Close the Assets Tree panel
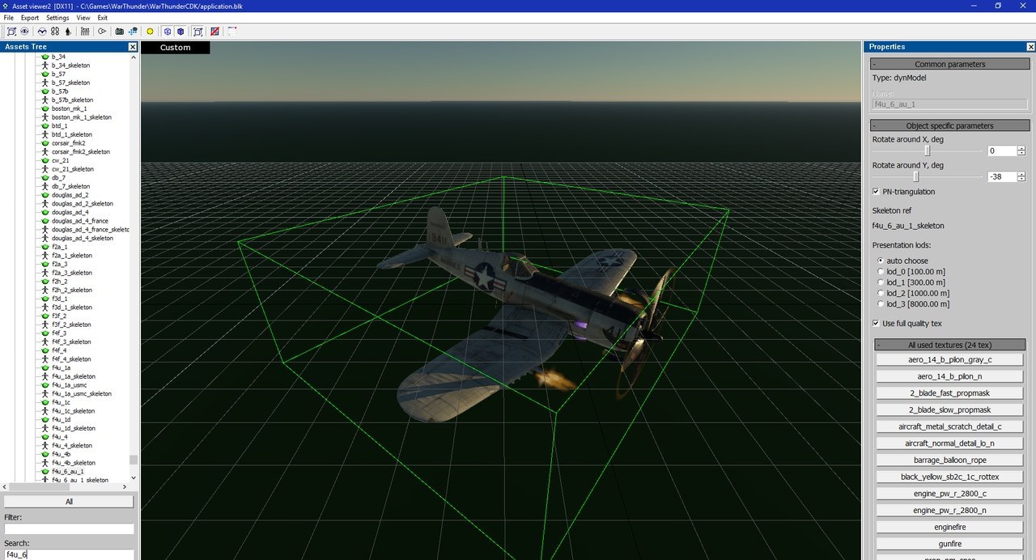 133,47
